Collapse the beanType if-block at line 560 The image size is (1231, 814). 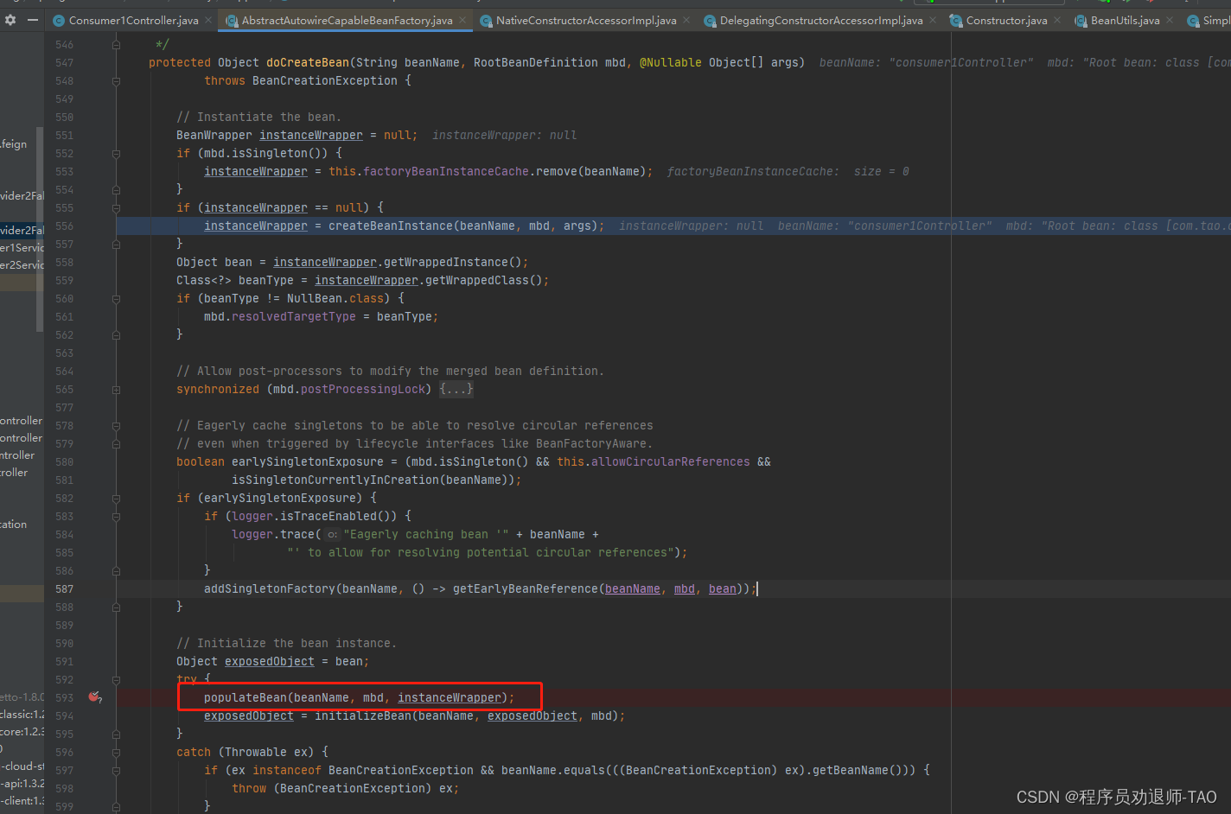[116, 299]
